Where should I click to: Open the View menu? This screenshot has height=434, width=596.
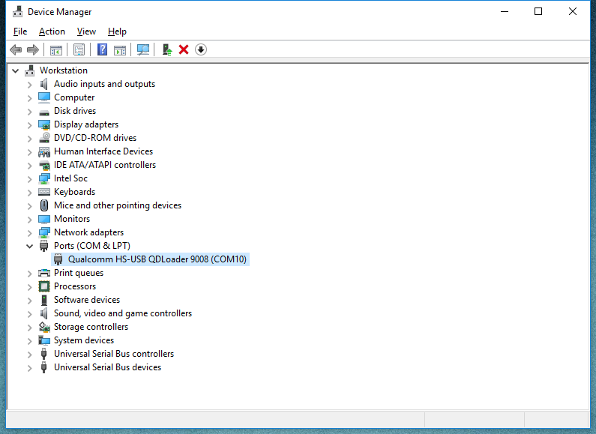(86, 31)
